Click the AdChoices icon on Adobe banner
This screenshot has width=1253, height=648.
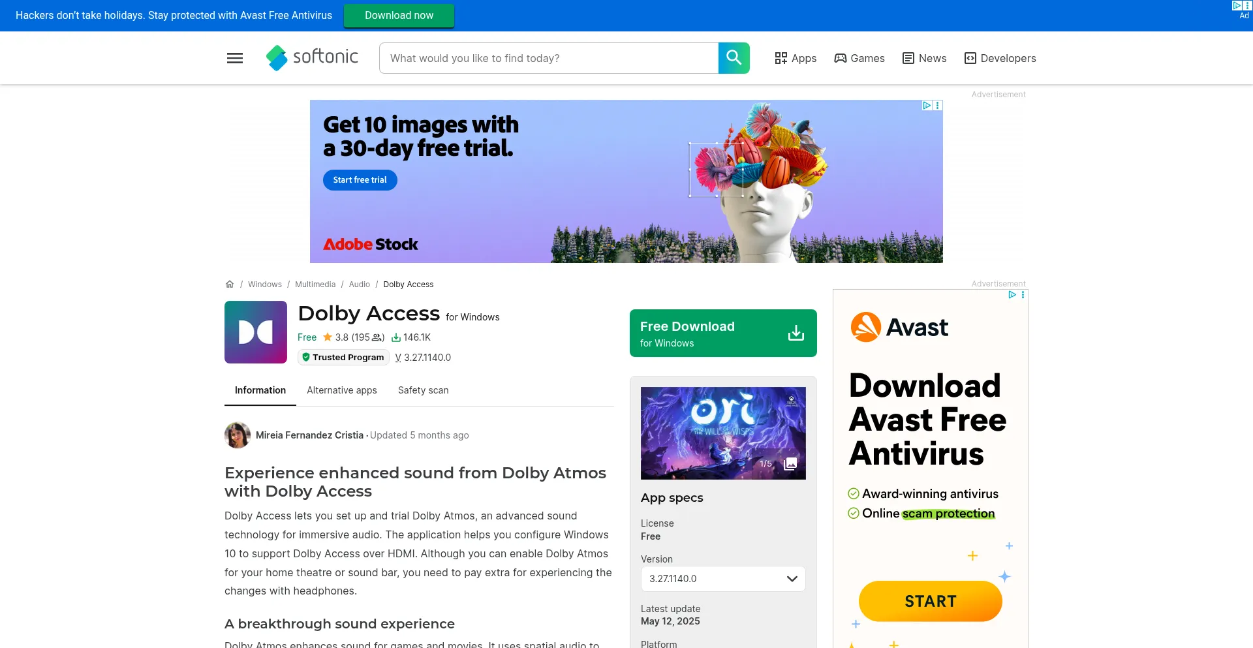pos(927,105)
